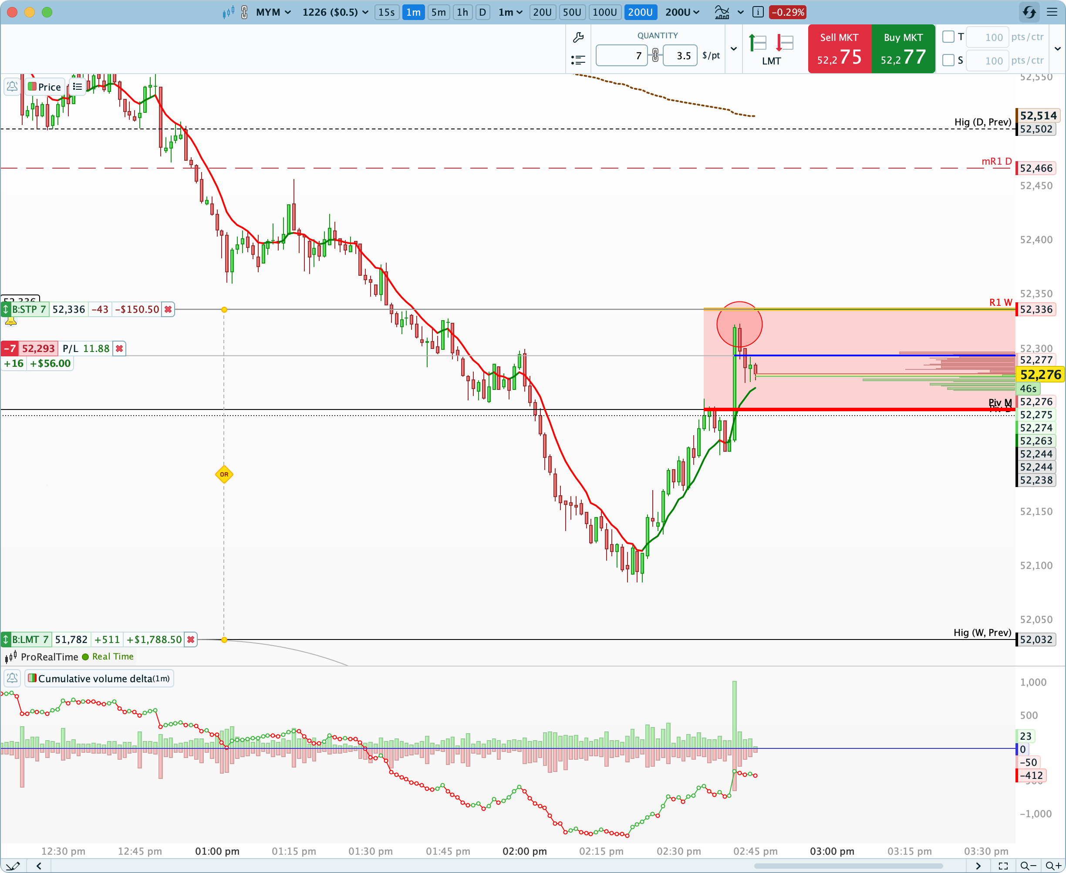Expand the chevron beside the $/pt quantity field
The image size is (1066, 873).
pos(734,49)
